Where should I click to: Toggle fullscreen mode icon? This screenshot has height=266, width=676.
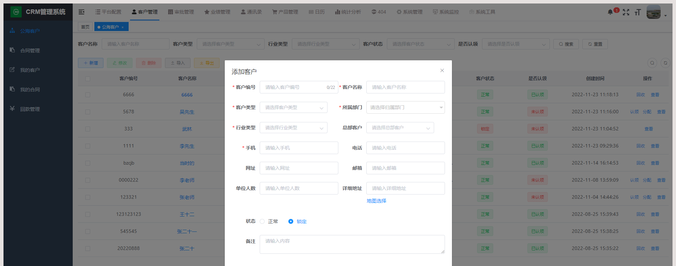[626, 12]
